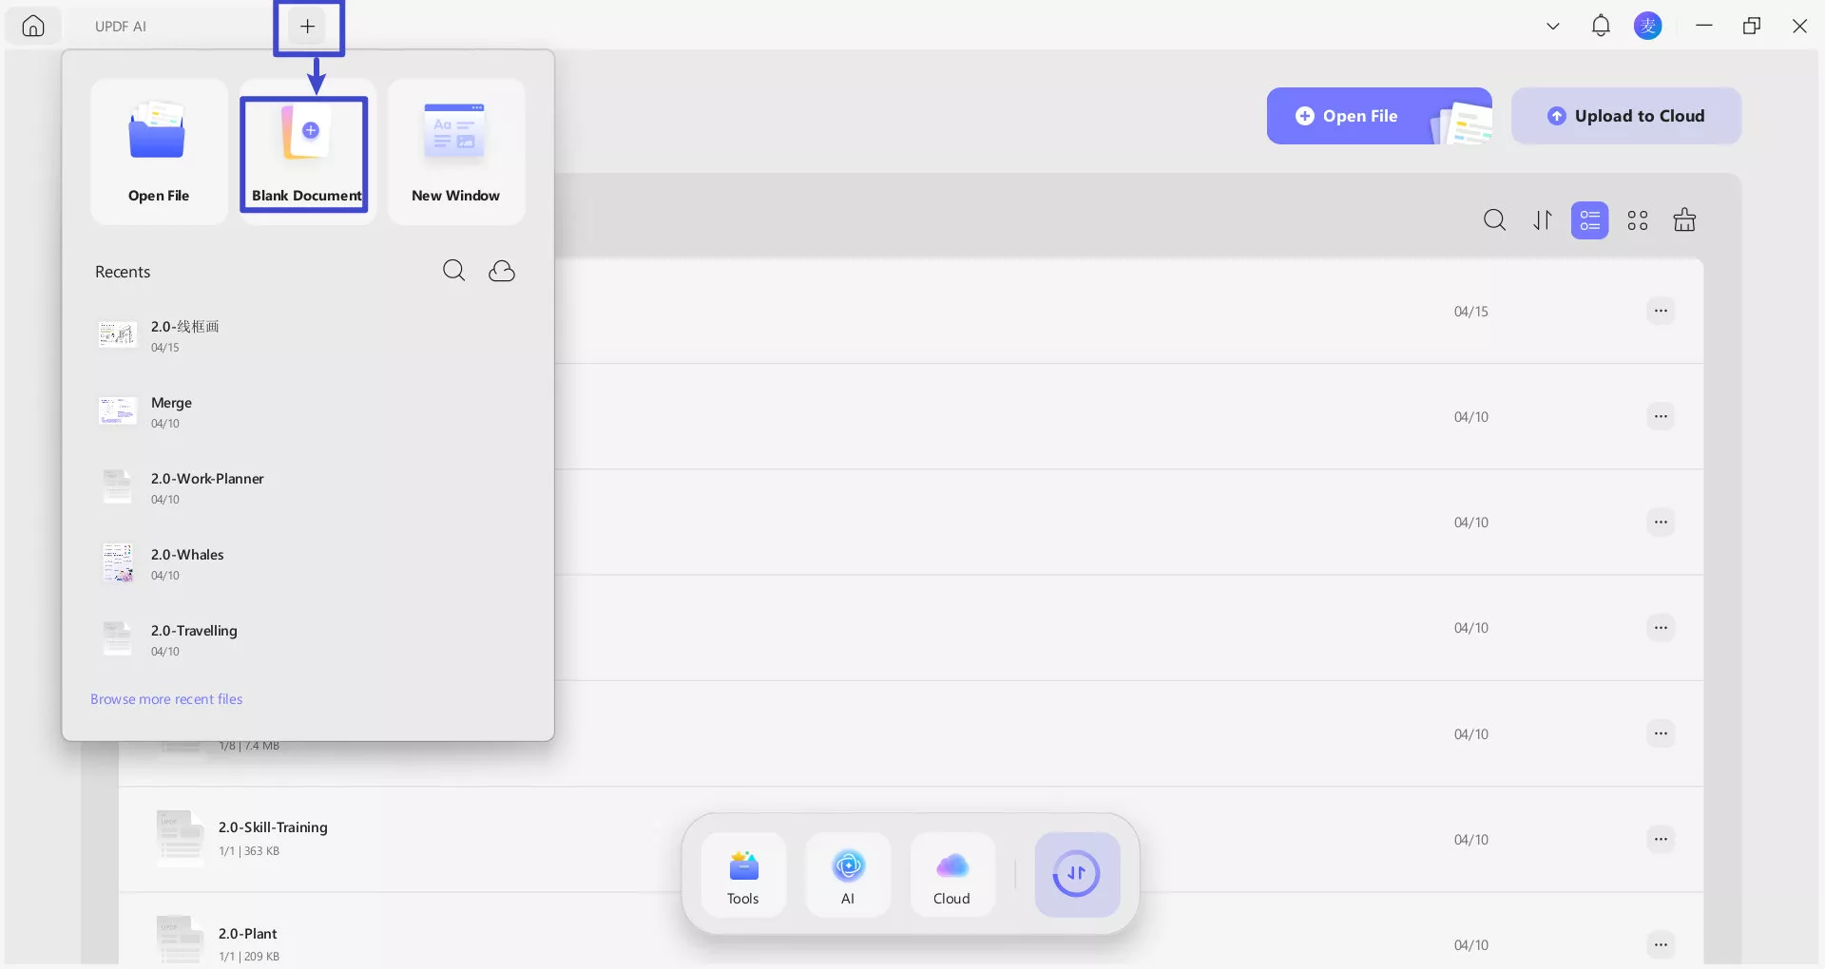Open the plus menu in the title bar

pos(307,27)
